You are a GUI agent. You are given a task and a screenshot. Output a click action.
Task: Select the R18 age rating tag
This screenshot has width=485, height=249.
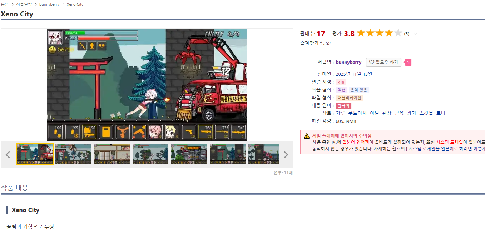point(341,82)
